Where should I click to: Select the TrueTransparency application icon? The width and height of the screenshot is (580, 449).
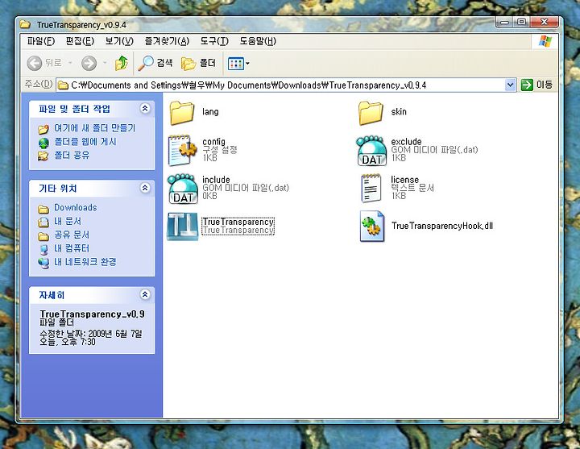coord(182,227)
